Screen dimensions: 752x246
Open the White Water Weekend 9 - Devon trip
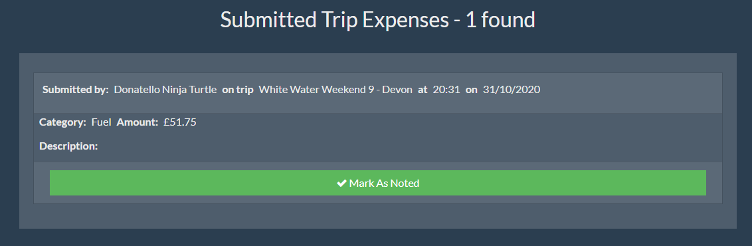[335, 90]
